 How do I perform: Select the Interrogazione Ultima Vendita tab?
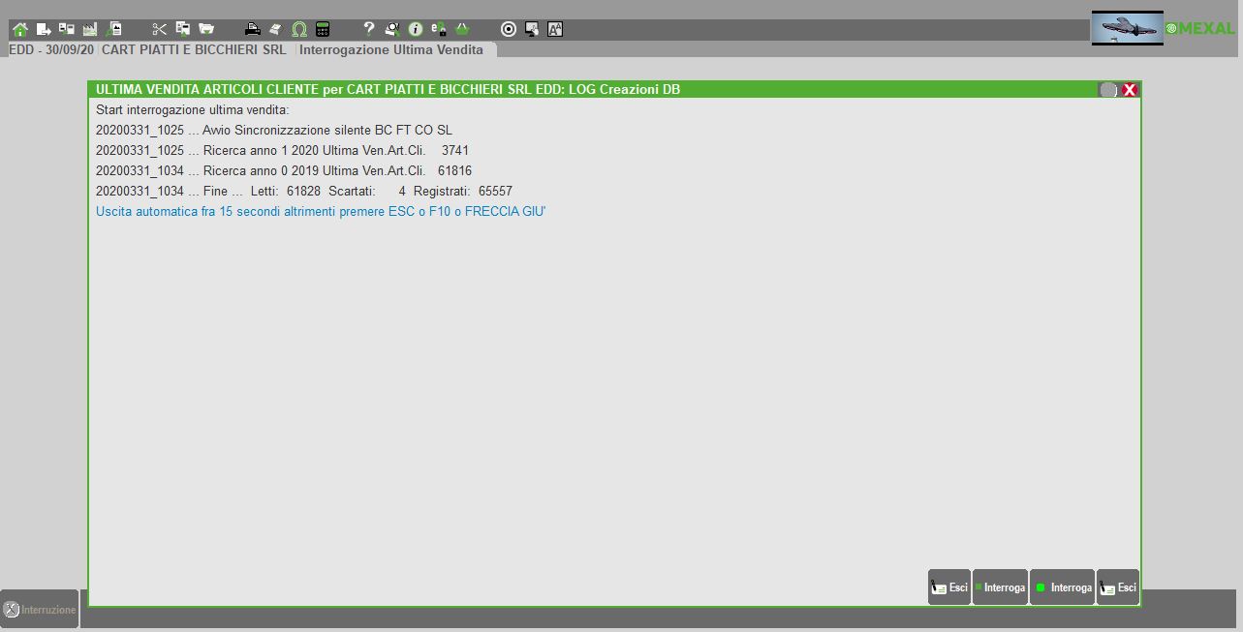click(391, 49)
